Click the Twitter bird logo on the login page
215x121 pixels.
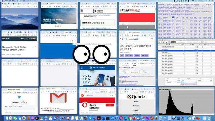[19, 97]
